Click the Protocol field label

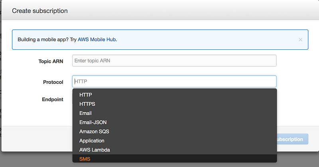tap(53, 82)
